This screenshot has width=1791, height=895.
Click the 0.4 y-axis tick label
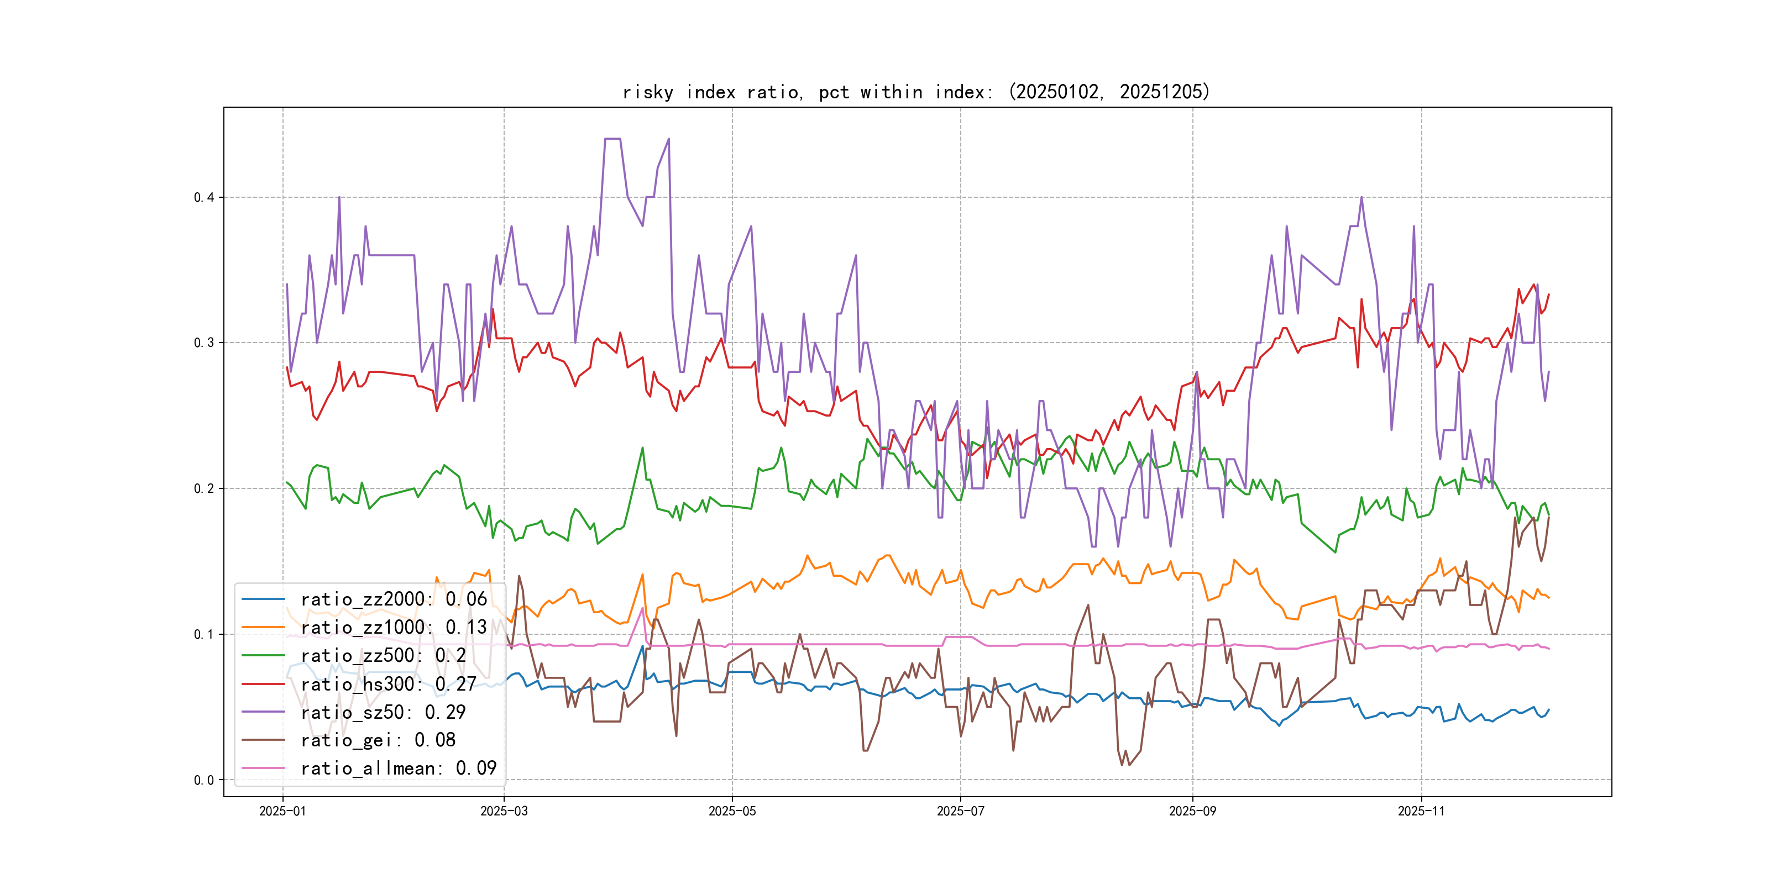[204, 197]
